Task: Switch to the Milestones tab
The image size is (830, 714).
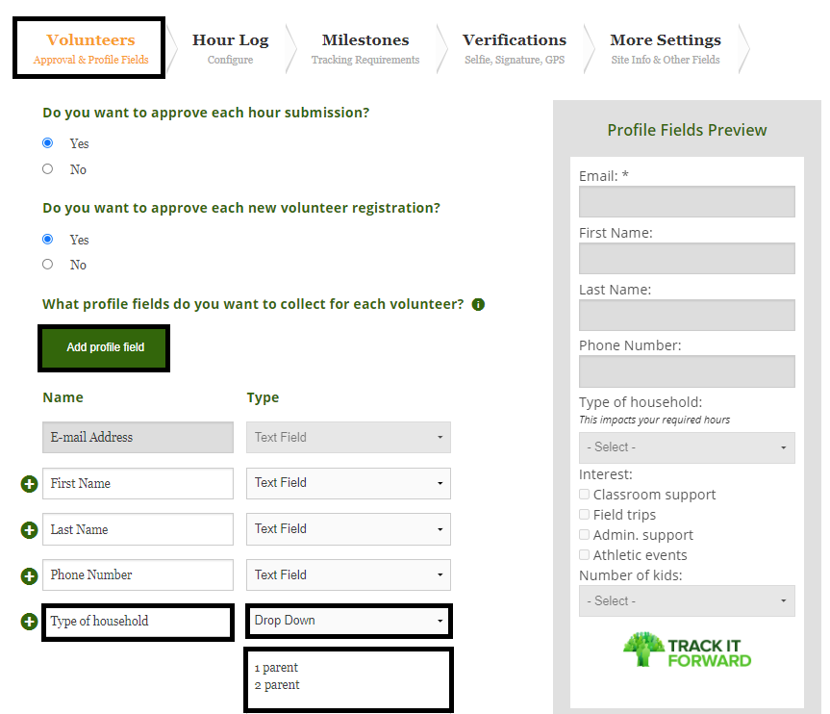Action: click(365, 48)
